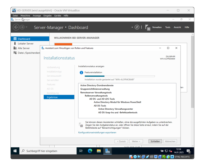Open VirtualBox Datei menu
Image resolution: width=212 pixels, height=163 pixels.
(15, 16)
